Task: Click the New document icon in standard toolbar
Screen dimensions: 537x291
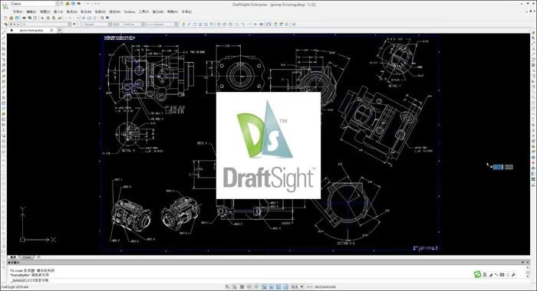Action: point(6,18)
